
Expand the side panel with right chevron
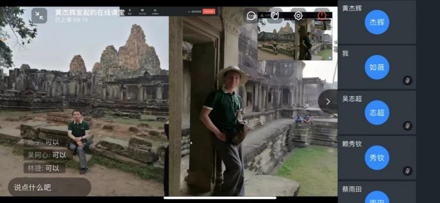(x=328, y=102)
